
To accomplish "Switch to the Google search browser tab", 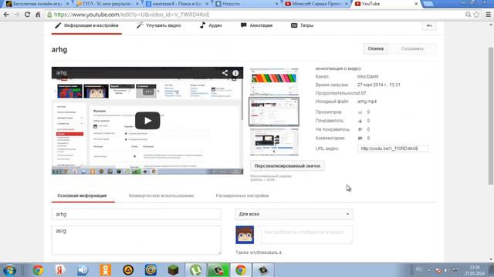I will (177, 4).
